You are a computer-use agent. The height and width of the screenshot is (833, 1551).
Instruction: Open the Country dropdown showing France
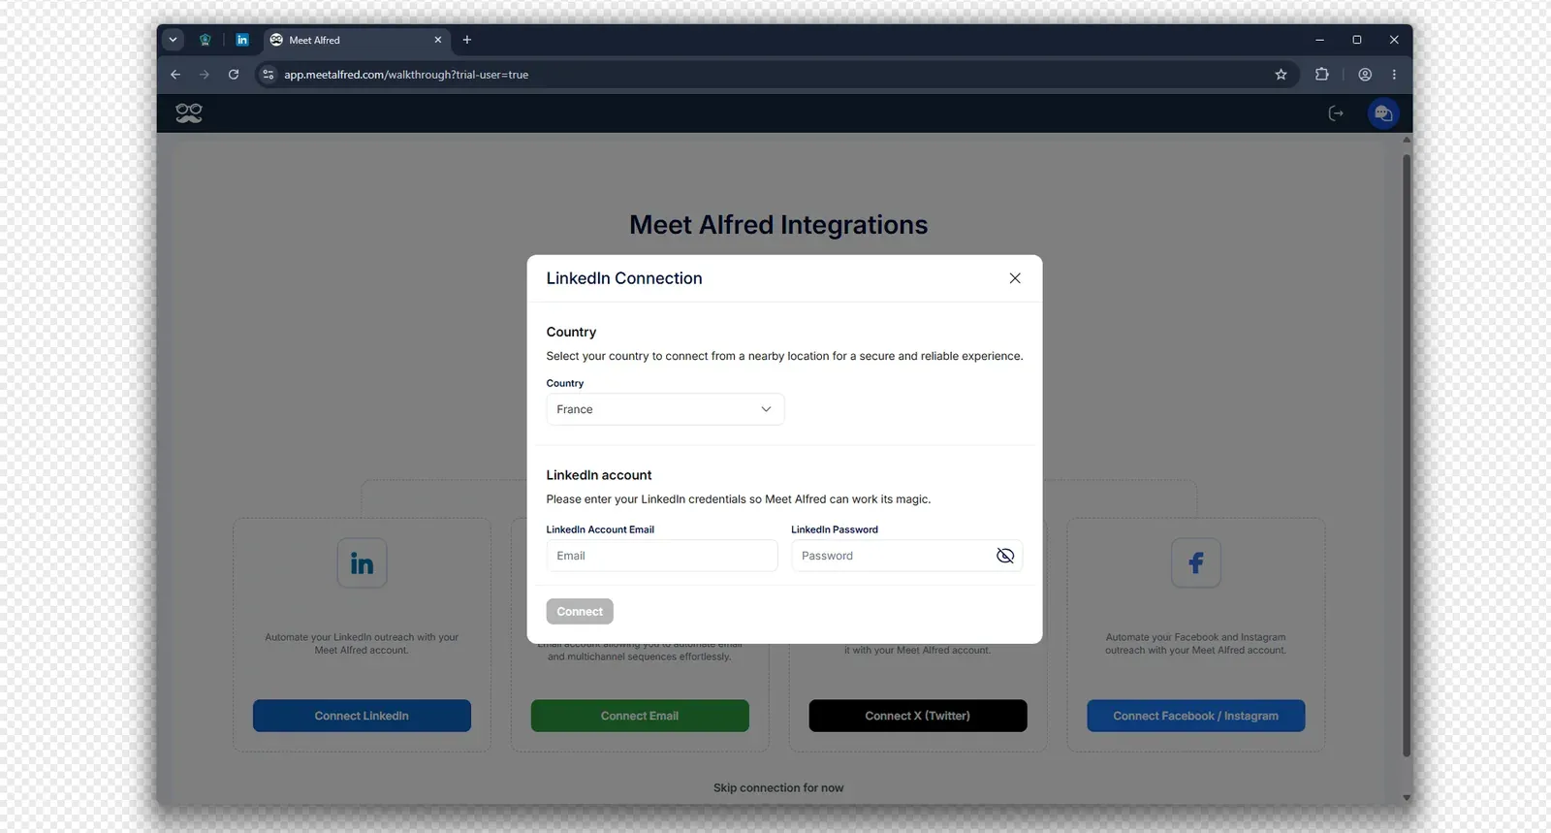[x=665, y=409]
